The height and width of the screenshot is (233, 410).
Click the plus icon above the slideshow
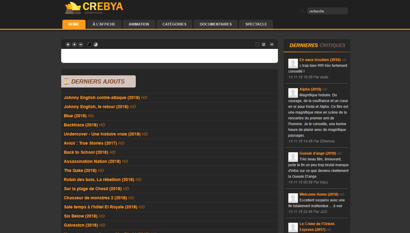click(68, 44)
